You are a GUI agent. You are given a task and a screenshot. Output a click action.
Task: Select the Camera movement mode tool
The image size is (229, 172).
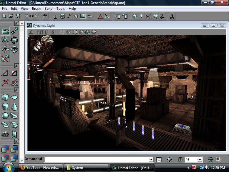point(5,31)
